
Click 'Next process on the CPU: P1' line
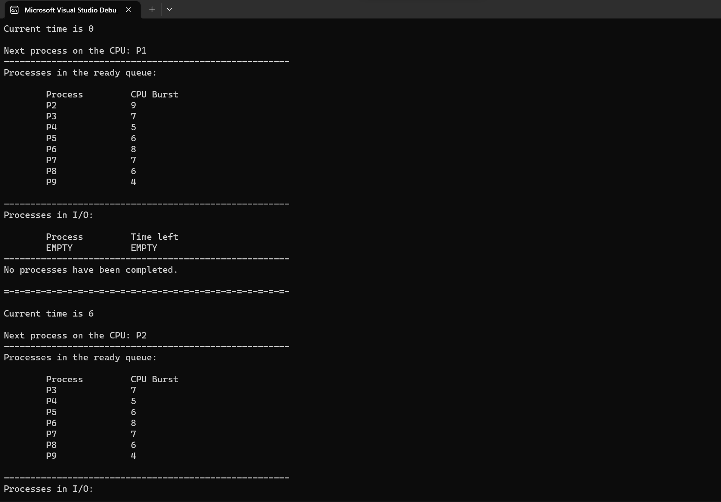[75, 50]
